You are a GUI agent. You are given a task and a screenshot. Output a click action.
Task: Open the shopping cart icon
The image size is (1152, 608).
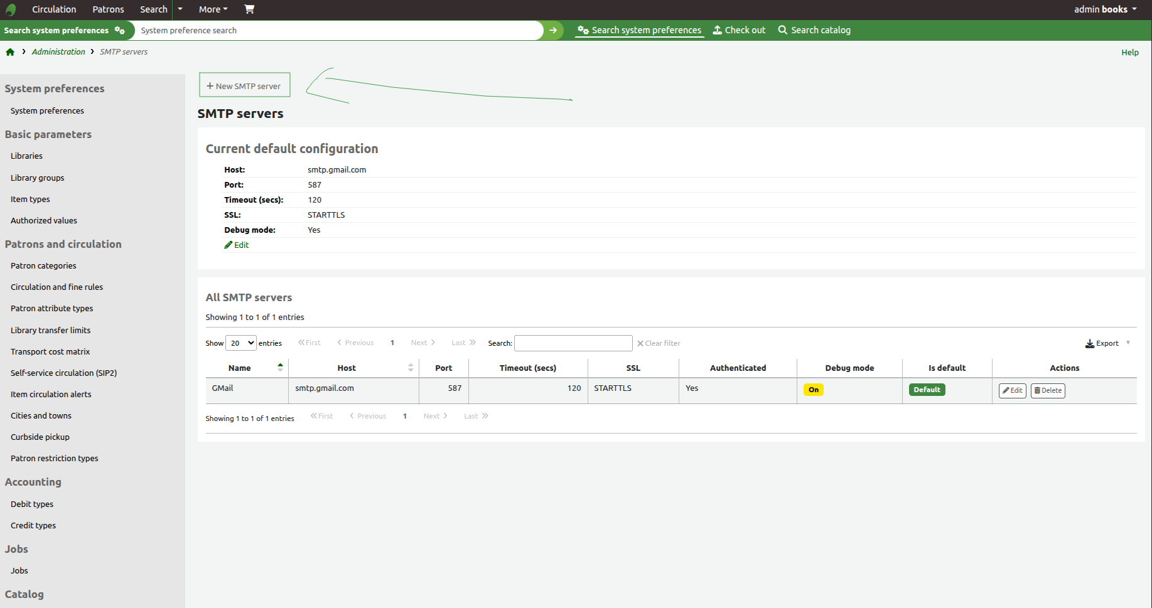pyautogui.click(x=249, y=9)
